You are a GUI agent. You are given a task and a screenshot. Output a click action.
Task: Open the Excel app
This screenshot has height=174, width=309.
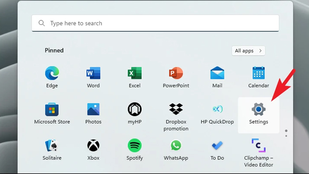[135, 77]
